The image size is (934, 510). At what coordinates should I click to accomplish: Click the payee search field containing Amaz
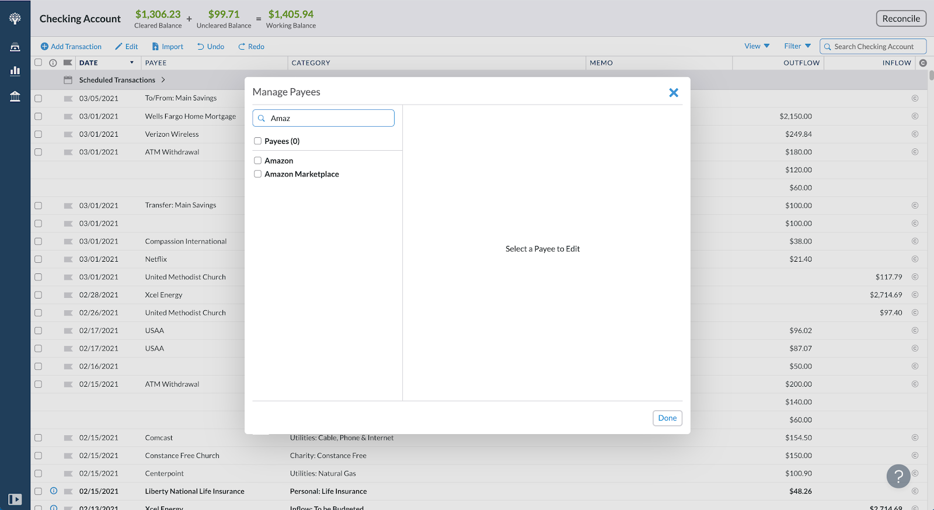pos(323,118)
